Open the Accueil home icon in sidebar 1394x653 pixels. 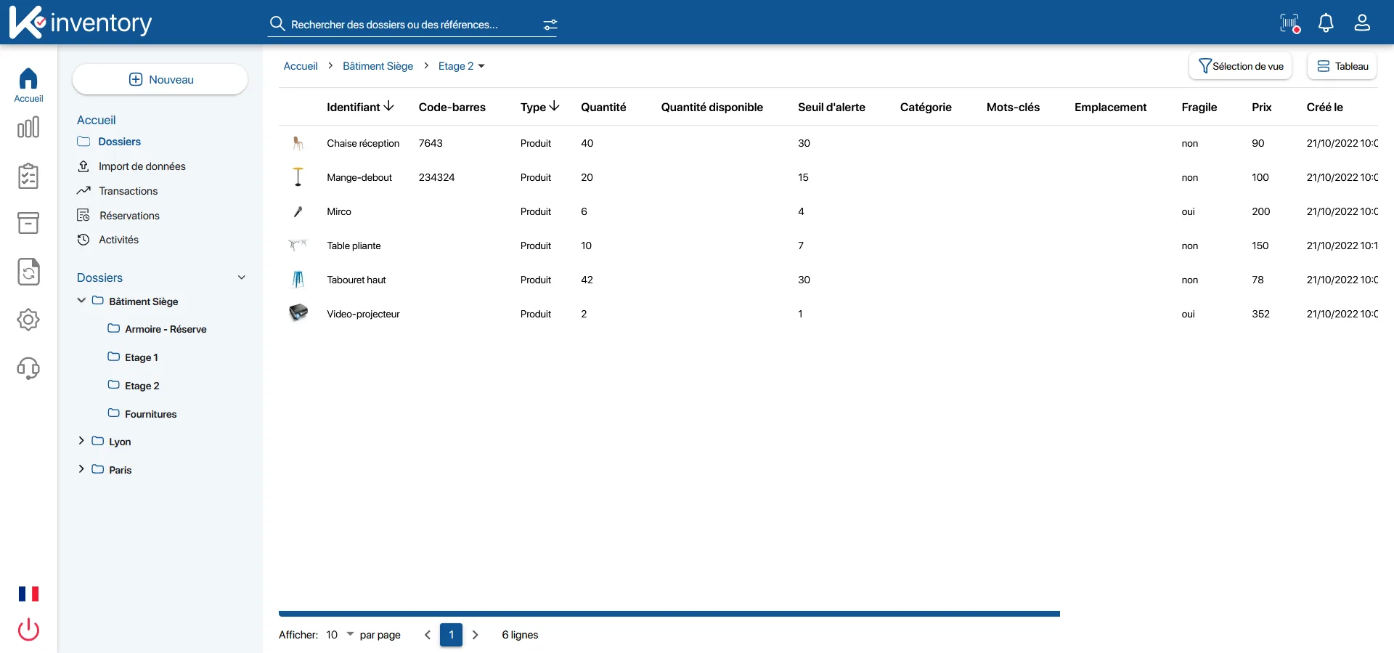(x=28, y=84)
